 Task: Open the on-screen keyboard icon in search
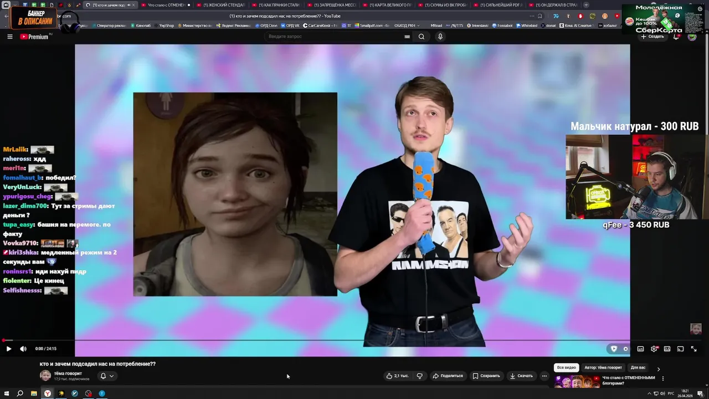click(x=407, y=37)
